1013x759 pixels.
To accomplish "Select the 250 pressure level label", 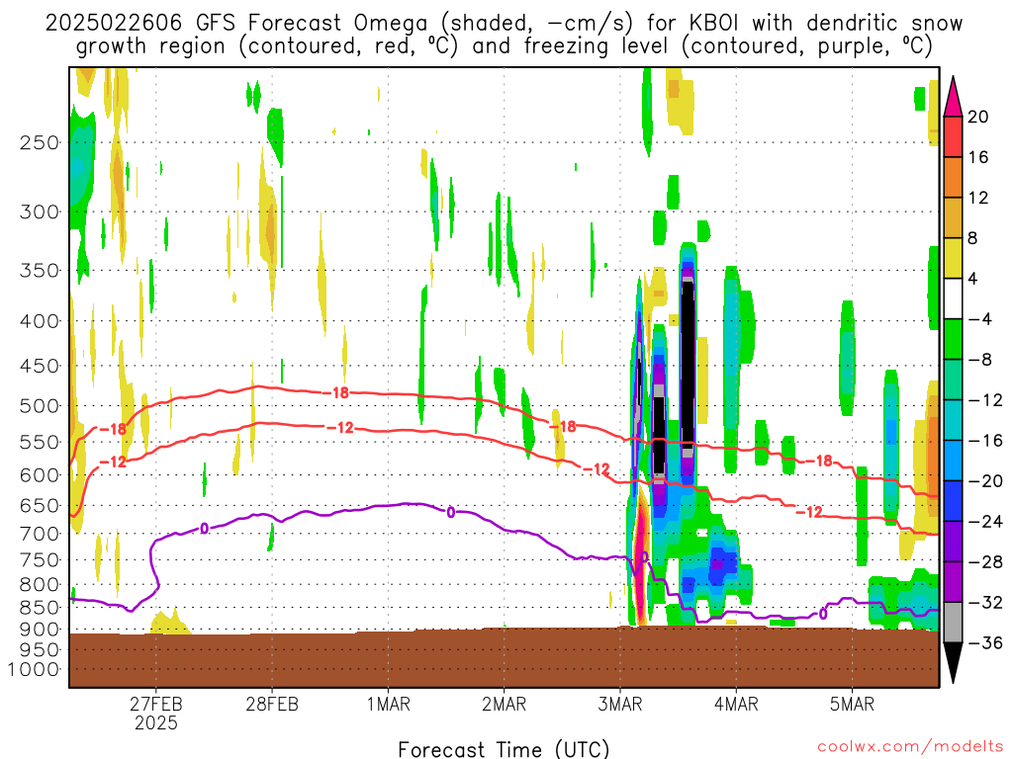I will coord(40,142).
